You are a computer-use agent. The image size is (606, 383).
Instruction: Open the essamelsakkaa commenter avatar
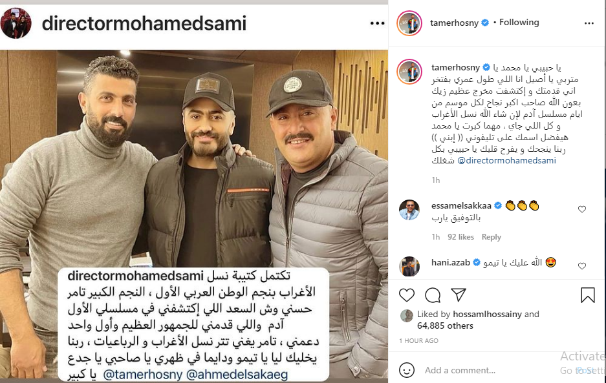point(409,210)
